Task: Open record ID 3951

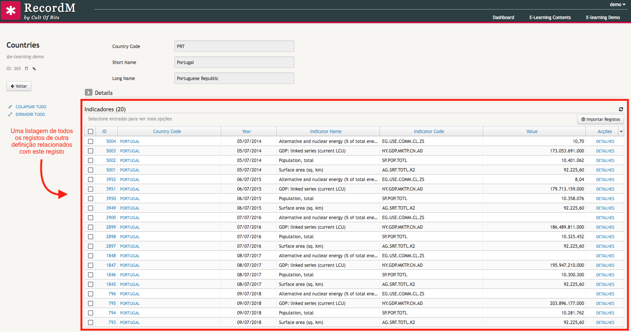Action: 111,189
